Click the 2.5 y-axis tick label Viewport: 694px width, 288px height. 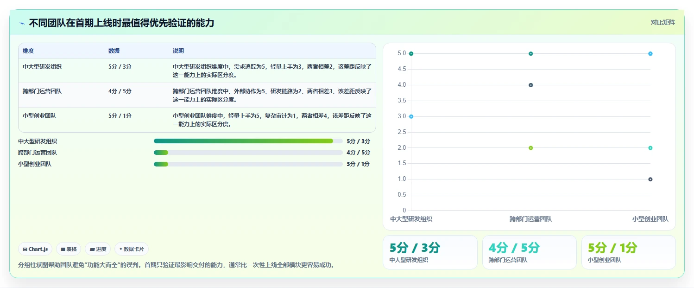click(x=402, y=132)
